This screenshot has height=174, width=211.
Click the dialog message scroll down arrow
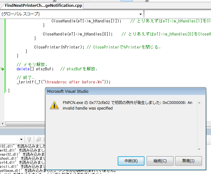[199, 149]
